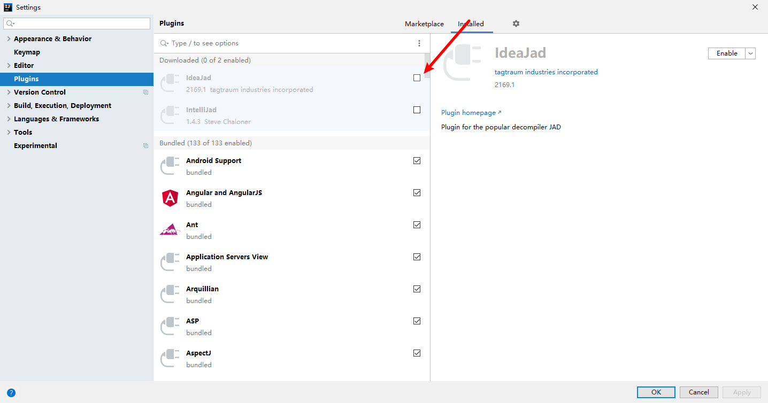Click 'Plugin for the popular decompiler JAD' description

coord(501,127)
